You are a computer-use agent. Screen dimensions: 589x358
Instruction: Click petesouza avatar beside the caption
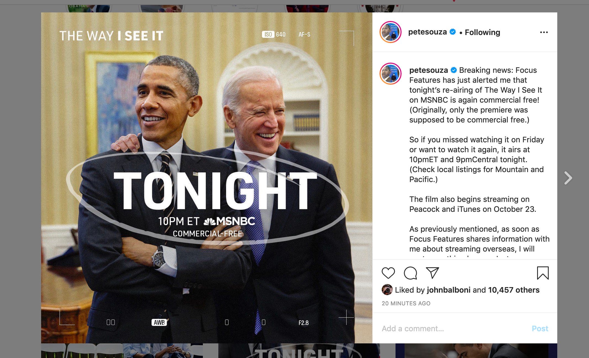pyautogui.click(x=390, y=73)
